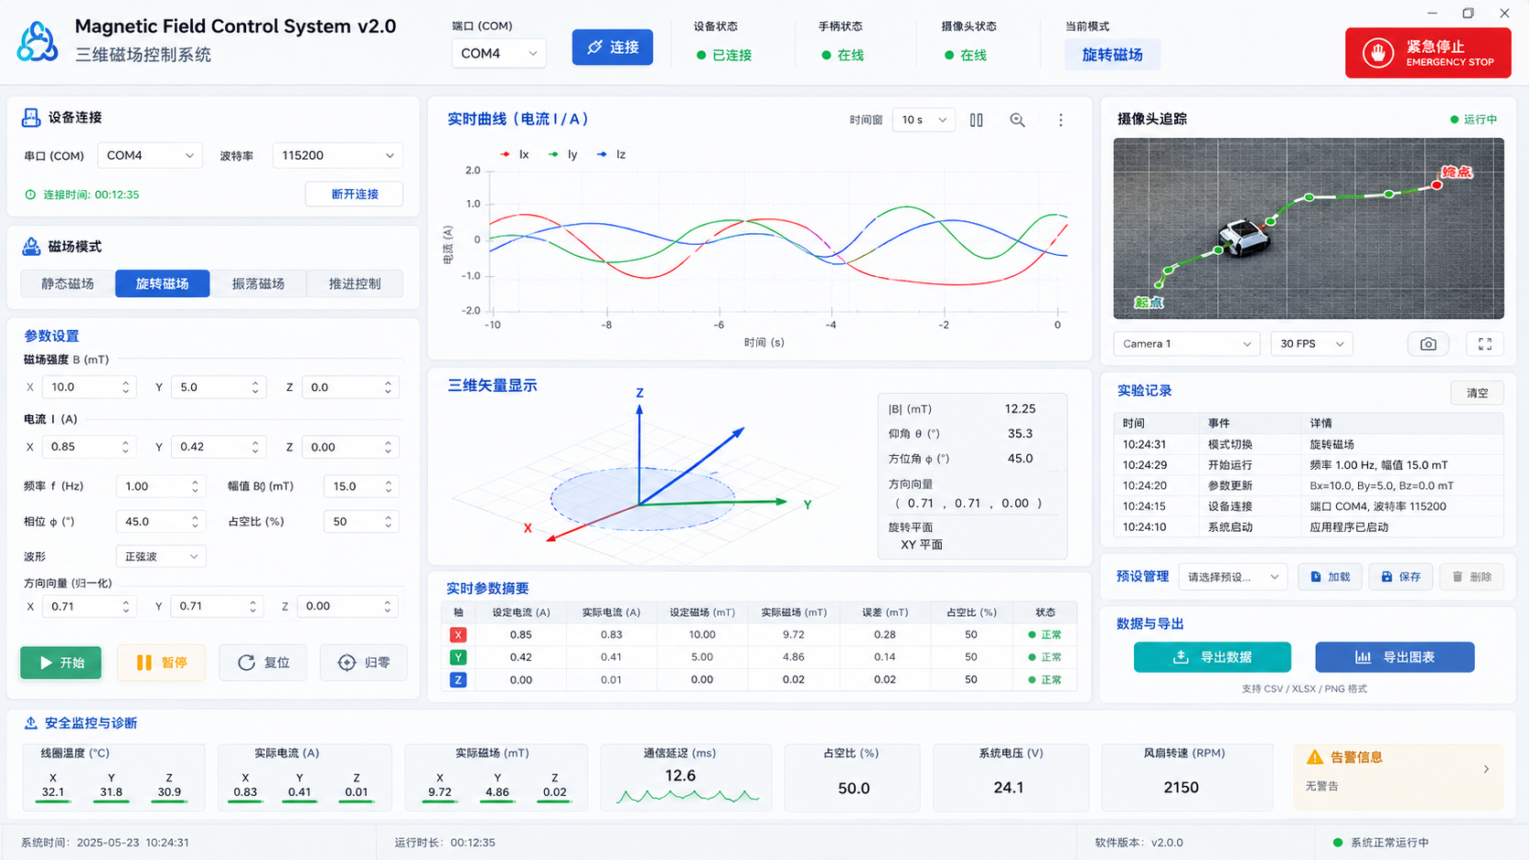Viewport: 1529px width, 860px height.
Task: Open the 请选择预设 preset dropdown
Action: (x=1233, y=577)
